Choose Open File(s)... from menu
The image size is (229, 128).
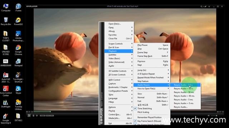(119, 24)
